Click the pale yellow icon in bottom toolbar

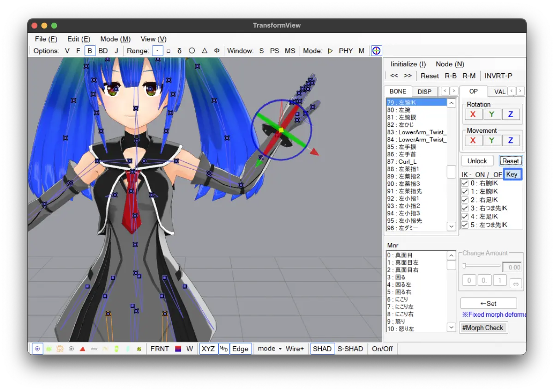point(105,349)
